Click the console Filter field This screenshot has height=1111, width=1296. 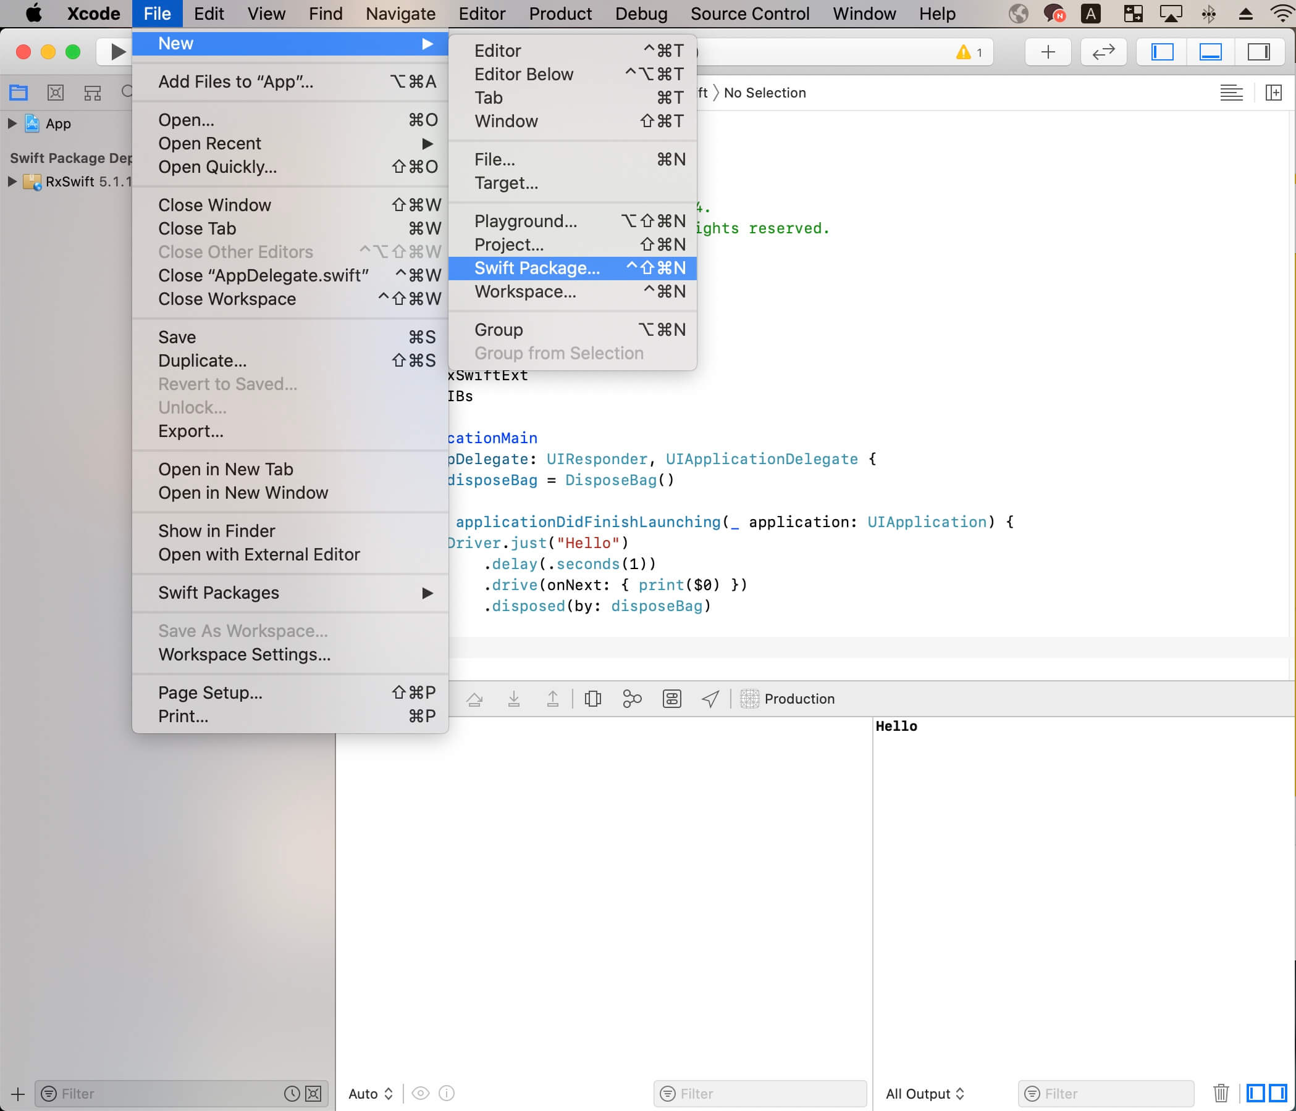(x=1106, y=1094)
